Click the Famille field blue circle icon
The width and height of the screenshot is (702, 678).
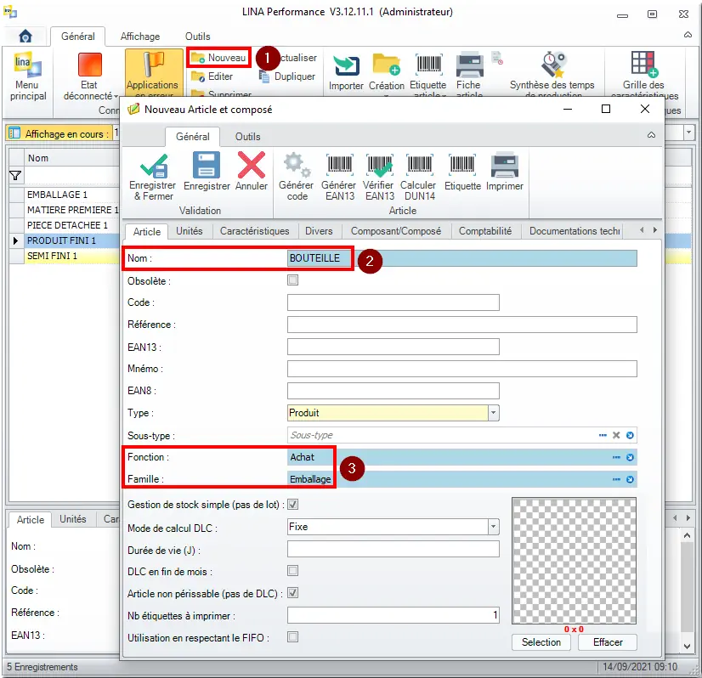[630, 479]
